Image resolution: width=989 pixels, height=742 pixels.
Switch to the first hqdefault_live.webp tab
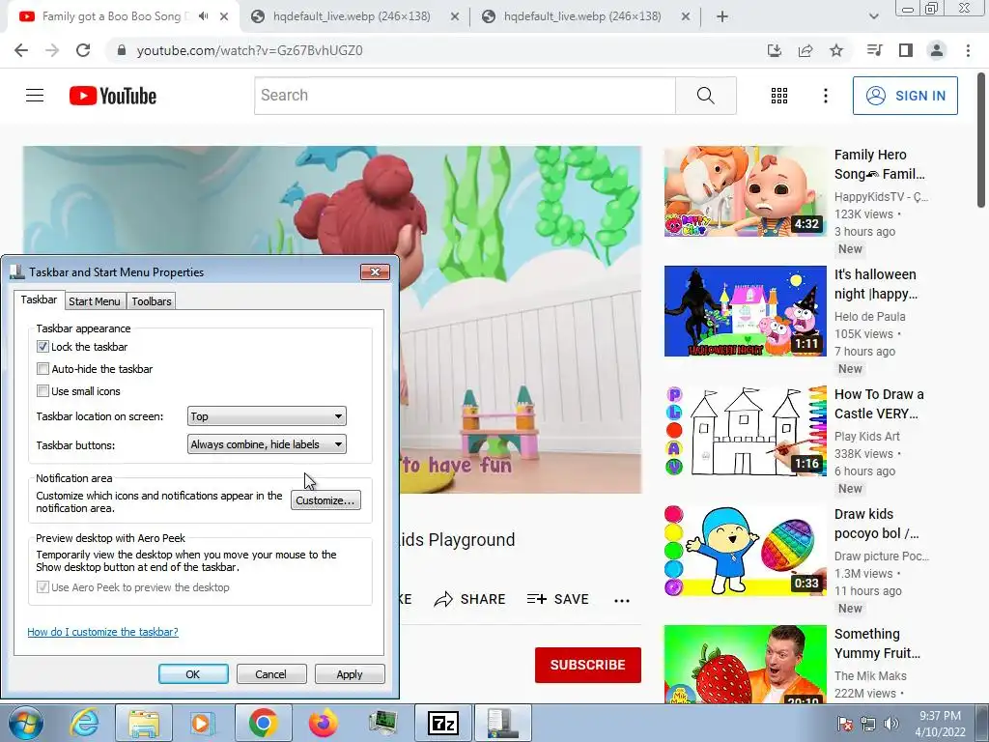coord(352,16)
